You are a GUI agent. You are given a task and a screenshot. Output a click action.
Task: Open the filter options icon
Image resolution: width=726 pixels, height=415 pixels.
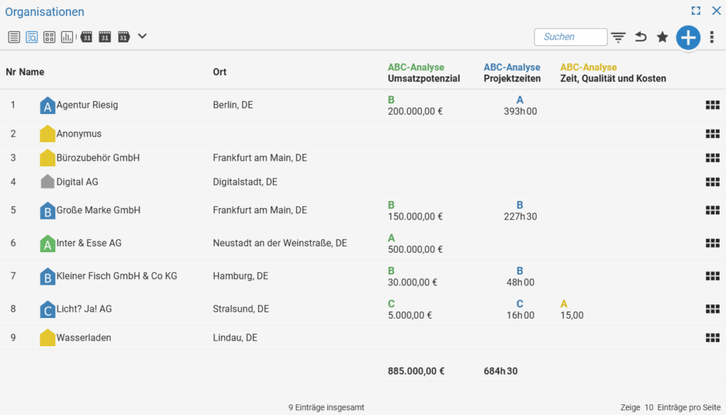pyautogui.click(x=618, y=37)
